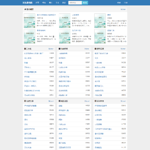Open the bottom-middle featured book cover thumbnail
The height and width of the screenshot is (150, 150).
(65, 36)
